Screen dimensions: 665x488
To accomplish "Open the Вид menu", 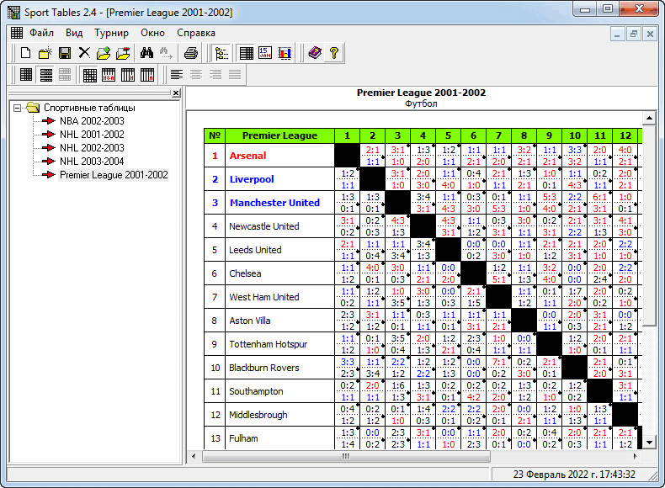I will pyautogui.click(x=74, y=33).
